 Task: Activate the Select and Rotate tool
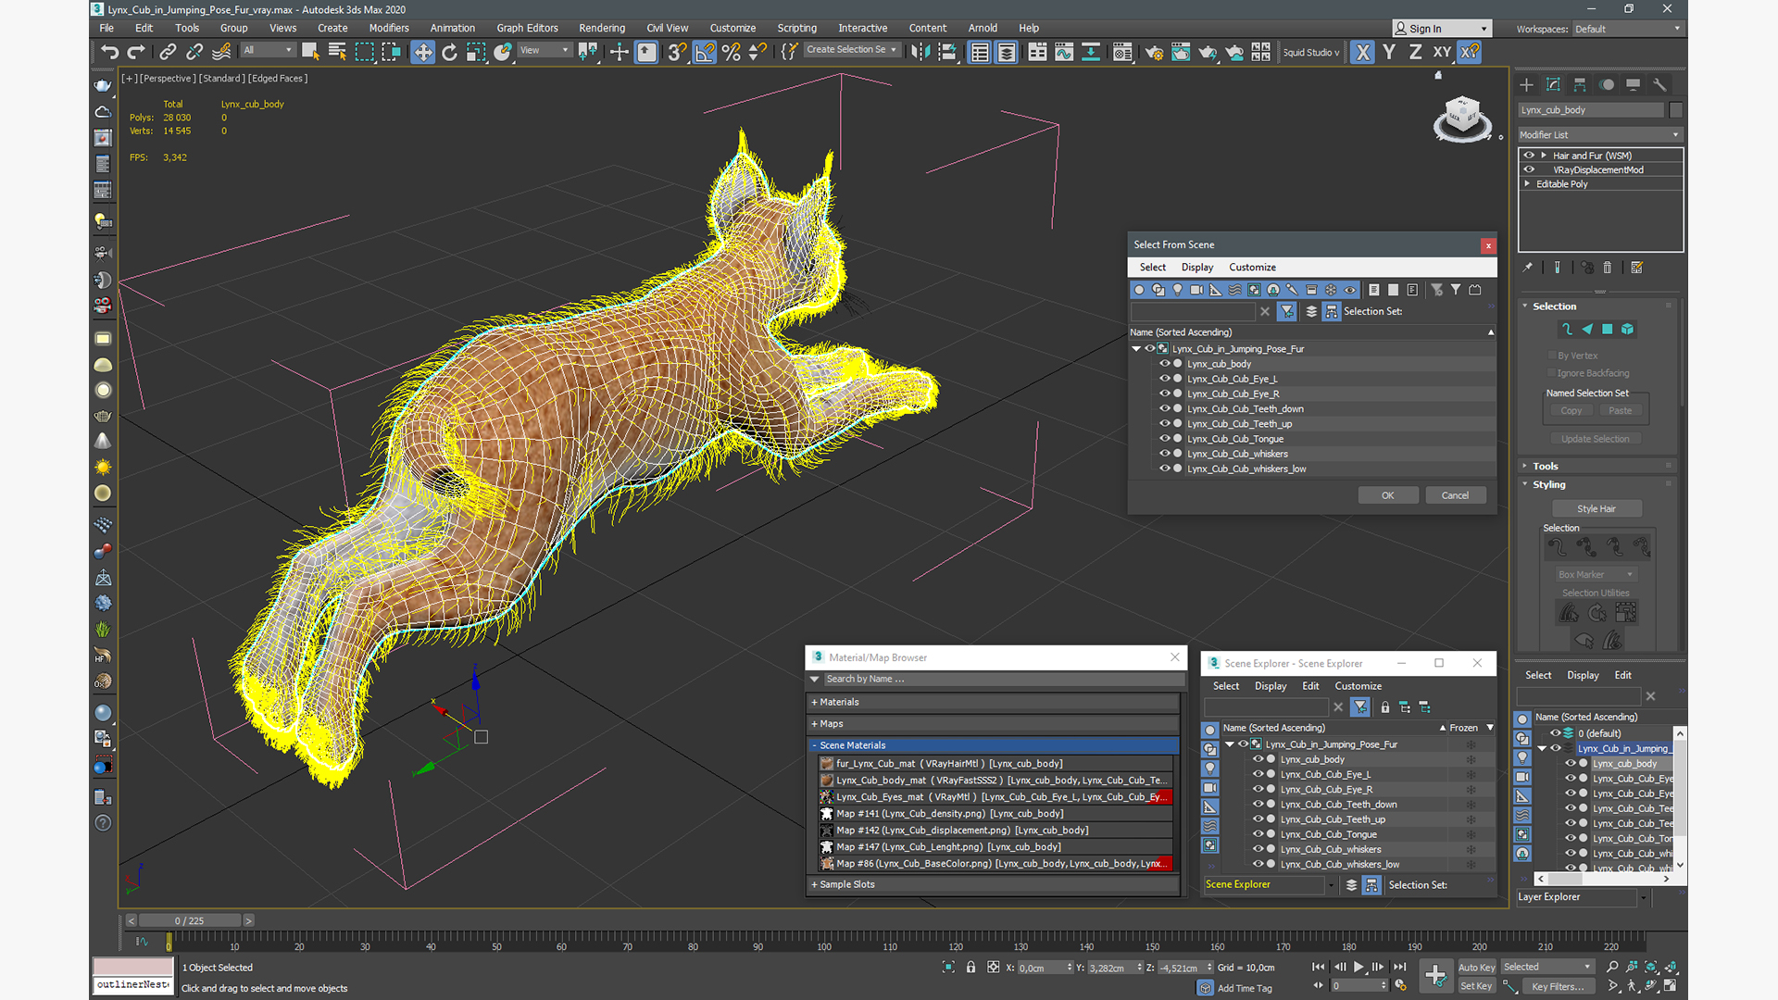point(449,53)
